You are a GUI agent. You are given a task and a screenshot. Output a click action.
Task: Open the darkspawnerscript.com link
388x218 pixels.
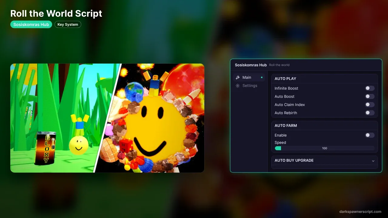click(360, 212)
